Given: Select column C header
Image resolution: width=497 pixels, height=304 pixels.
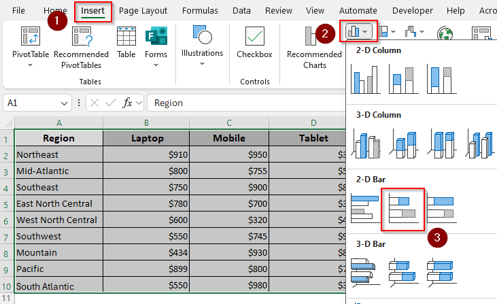Looking at the screenshot, I should [229, 122].
